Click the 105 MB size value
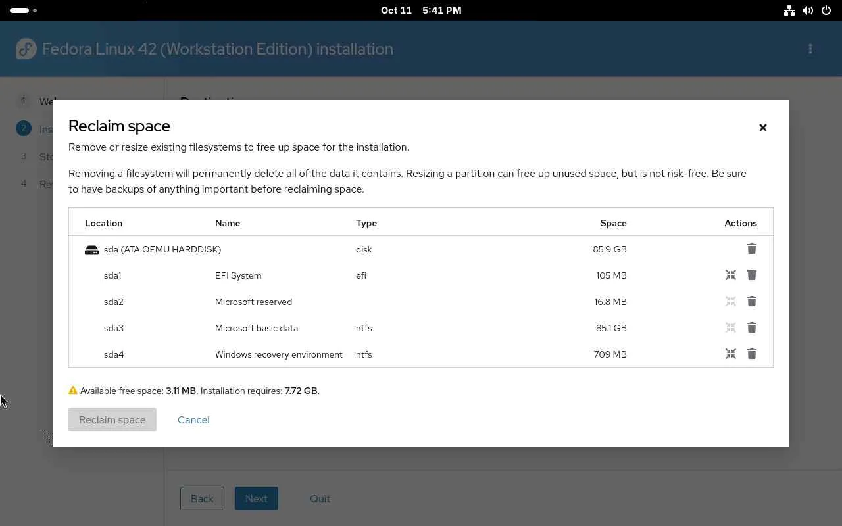 (x=612, y=275)
